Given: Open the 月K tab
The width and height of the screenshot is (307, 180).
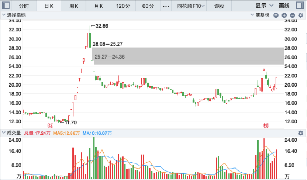Looking at the screenshot, I should (x=98, y=6).
